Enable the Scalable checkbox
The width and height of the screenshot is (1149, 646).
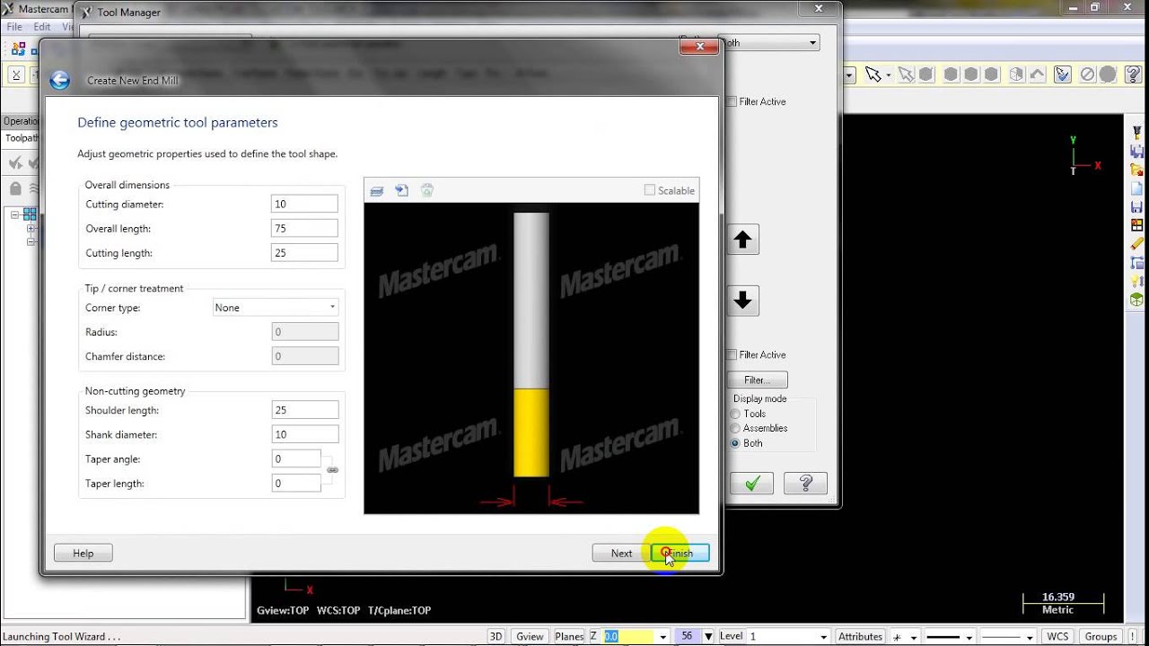point(650,190)
